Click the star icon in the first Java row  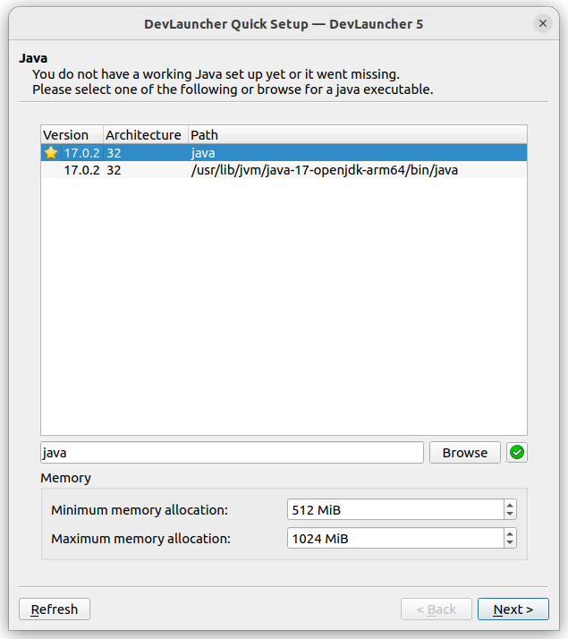(x=51, y=153)
